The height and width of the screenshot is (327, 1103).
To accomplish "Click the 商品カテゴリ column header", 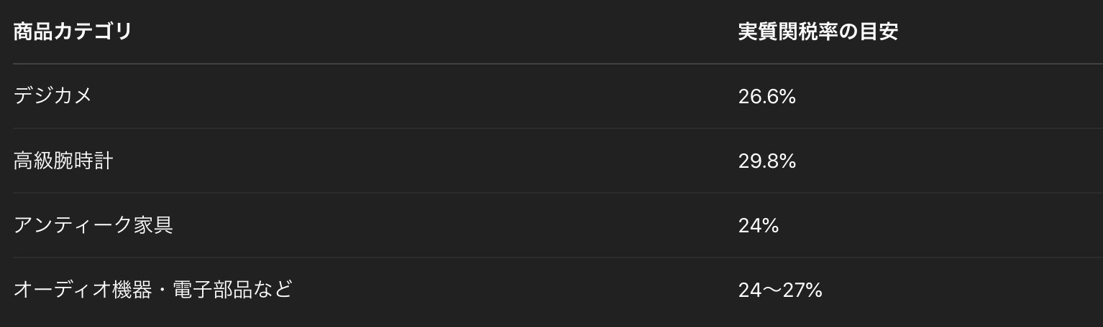I will 73,32.
